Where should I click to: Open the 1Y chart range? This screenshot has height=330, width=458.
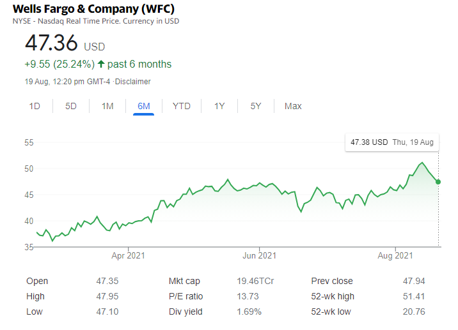(x=219, y=106)
